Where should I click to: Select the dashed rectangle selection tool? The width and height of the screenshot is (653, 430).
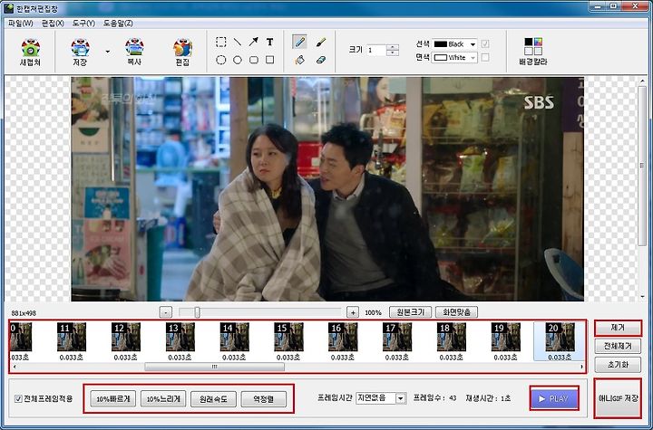click(221, 42)
